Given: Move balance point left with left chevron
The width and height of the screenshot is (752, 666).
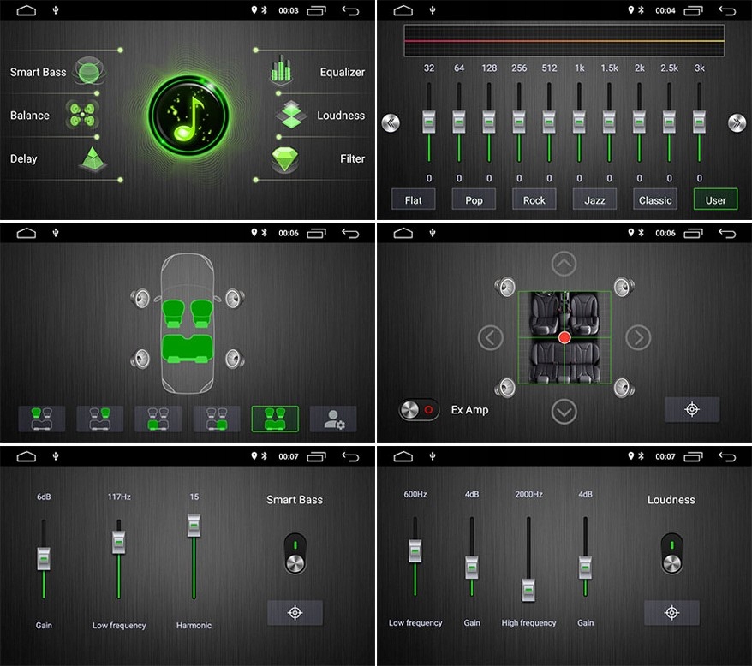Looking at the screenshot, I should pos(491,337).
